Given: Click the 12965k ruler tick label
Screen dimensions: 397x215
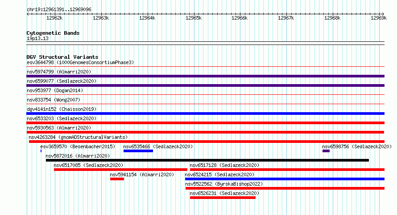Looking at the screenshot, I should [194, 18].
